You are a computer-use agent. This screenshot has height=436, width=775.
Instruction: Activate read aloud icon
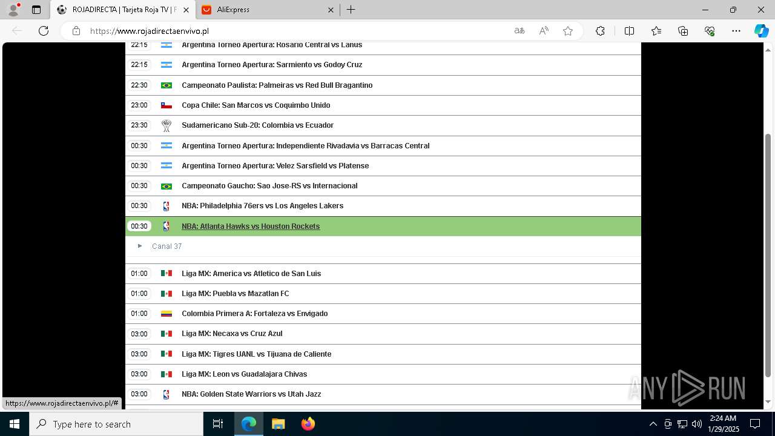click(x=544, y=31)
